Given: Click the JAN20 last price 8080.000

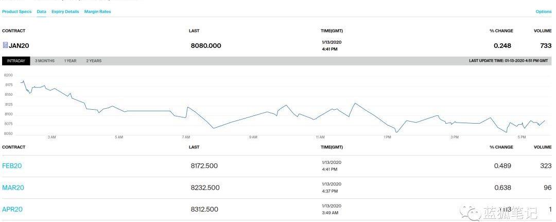Looking at the screenshot, I should pos(205,45).
